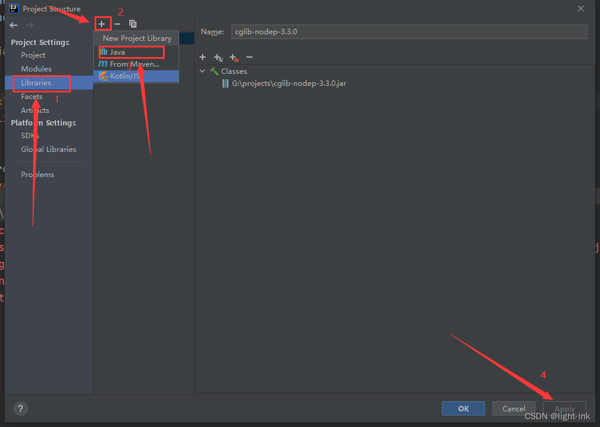This screenshot has height=427, width=600.
Task: Open SDKs under Platform Settings
Action: [30, 135]
